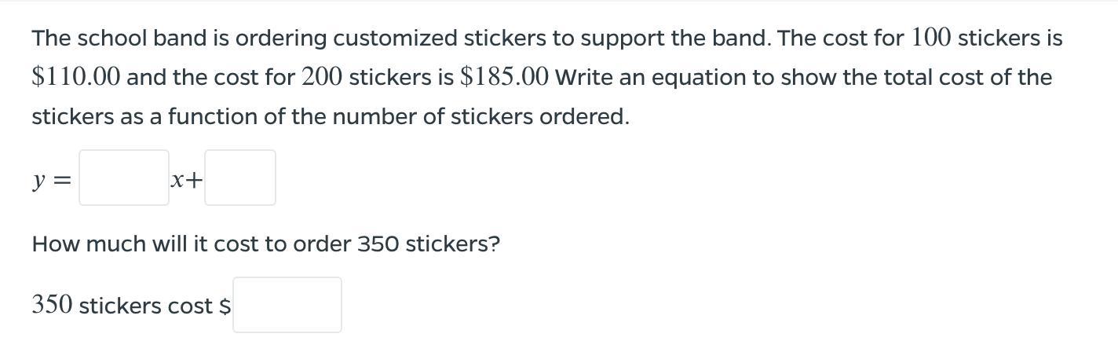Click the 'x+' label between the boxes
1118x363 pixels.
point(187,181)
